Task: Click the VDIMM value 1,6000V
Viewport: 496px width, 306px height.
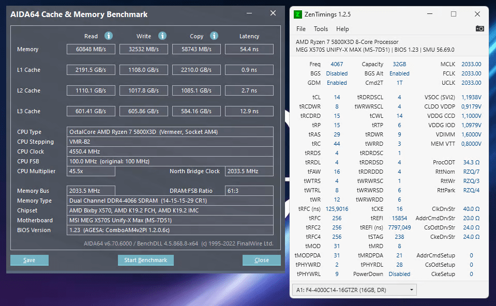Action: click(471, 134)
